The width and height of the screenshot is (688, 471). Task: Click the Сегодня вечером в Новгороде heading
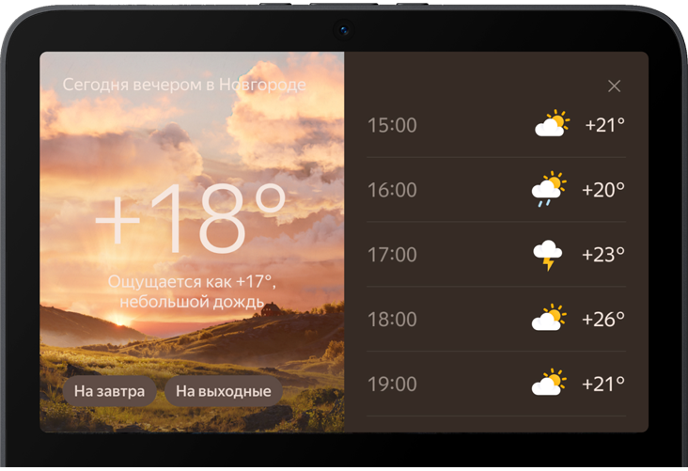click(184, 85)
